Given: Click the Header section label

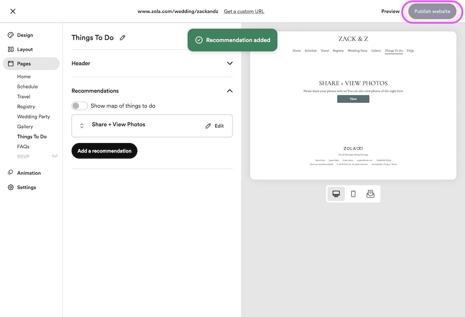Looking at the screenshot, I should click(81, 63).
